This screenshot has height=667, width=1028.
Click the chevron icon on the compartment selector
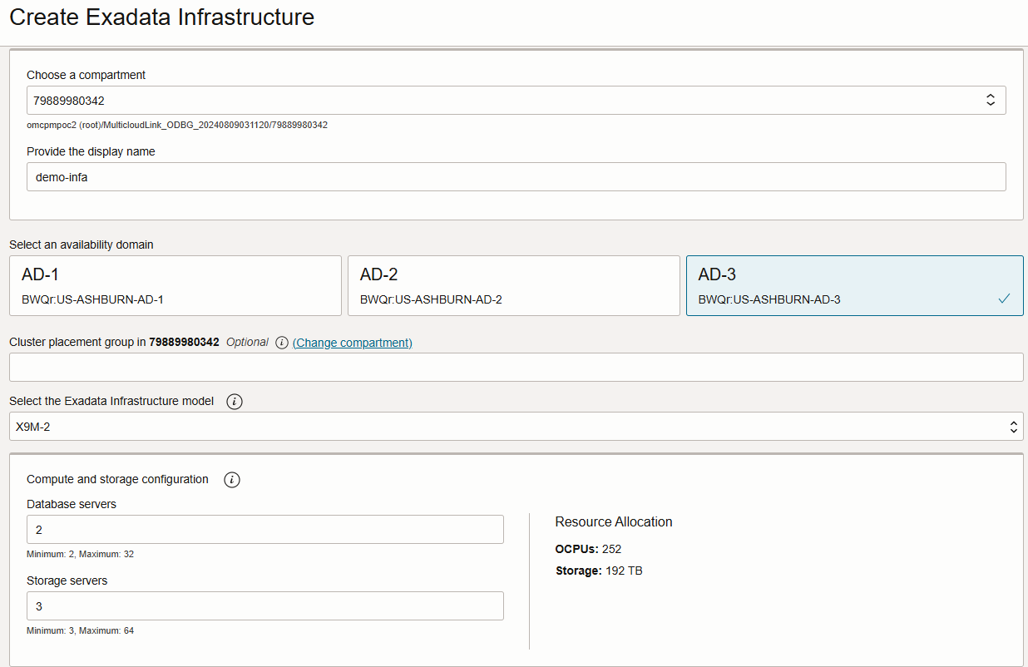[990, 99]
